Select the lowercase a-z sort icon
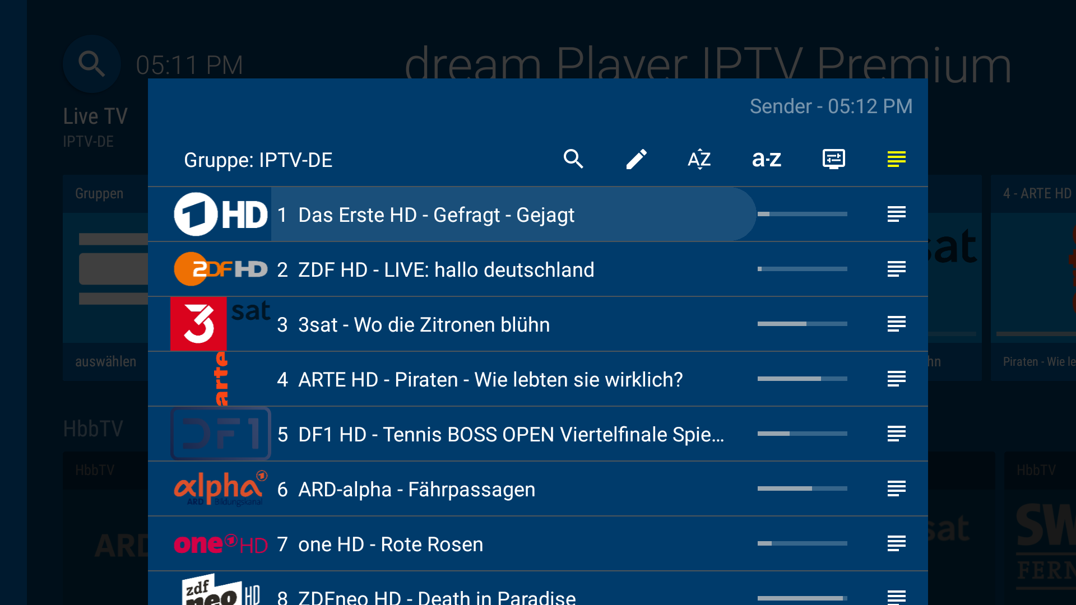1076x605 pixels. [766, 159]
